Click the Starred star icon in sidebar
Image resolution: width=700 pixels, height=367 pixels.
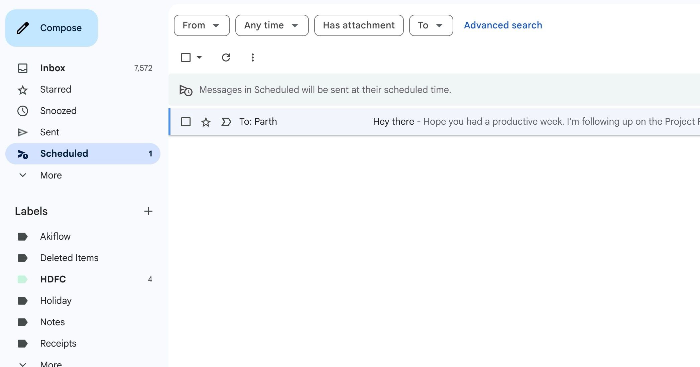click(23, 90)
